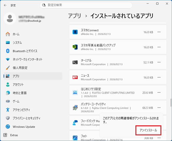172x141 pixels.
Task: Click the paintbrush 個人用設定 icon
Action: point(8,68)
